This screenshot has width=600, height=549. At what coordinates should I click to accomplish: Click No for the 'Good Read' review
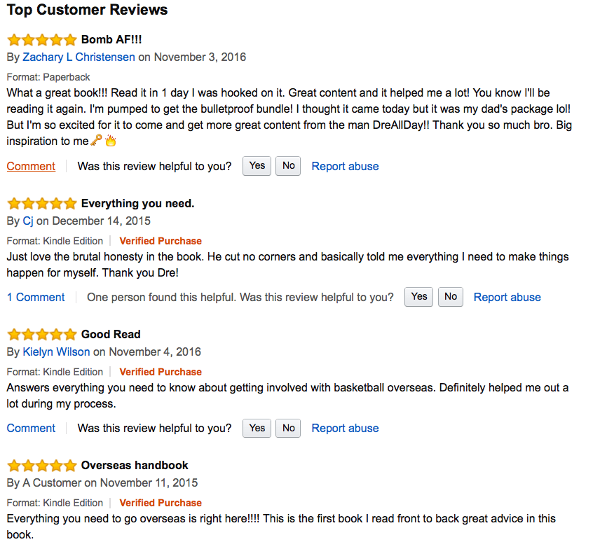[x=288, y=428]
